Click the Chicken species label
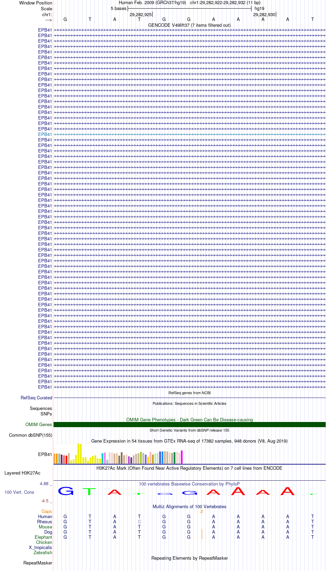 click(x=44, y=543)
